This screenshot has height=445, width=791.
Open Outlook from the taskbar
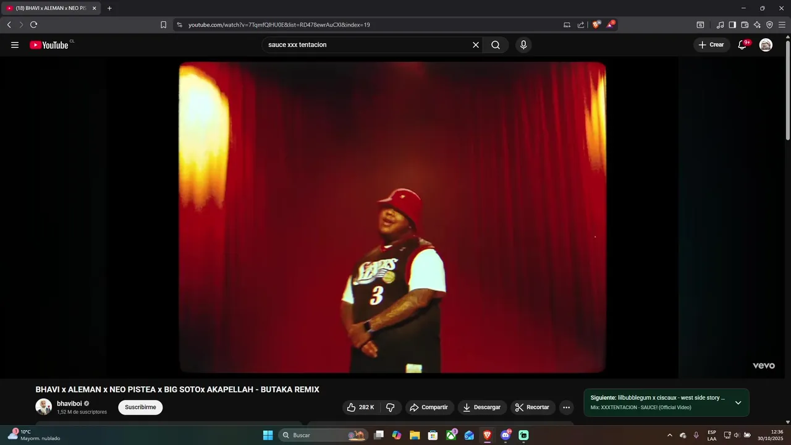coord(469,435)
